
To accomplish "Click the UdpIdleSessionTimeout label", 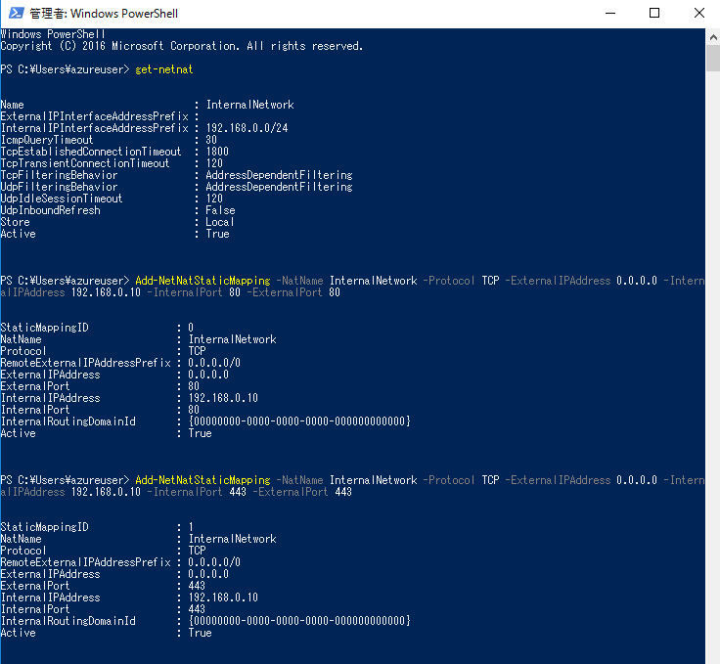I will [62, 199].
